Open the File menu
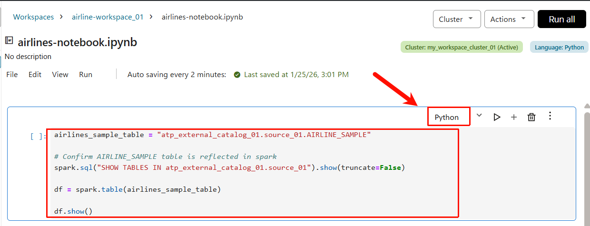This screenshot has height=226, width=590. pos(12,74)
